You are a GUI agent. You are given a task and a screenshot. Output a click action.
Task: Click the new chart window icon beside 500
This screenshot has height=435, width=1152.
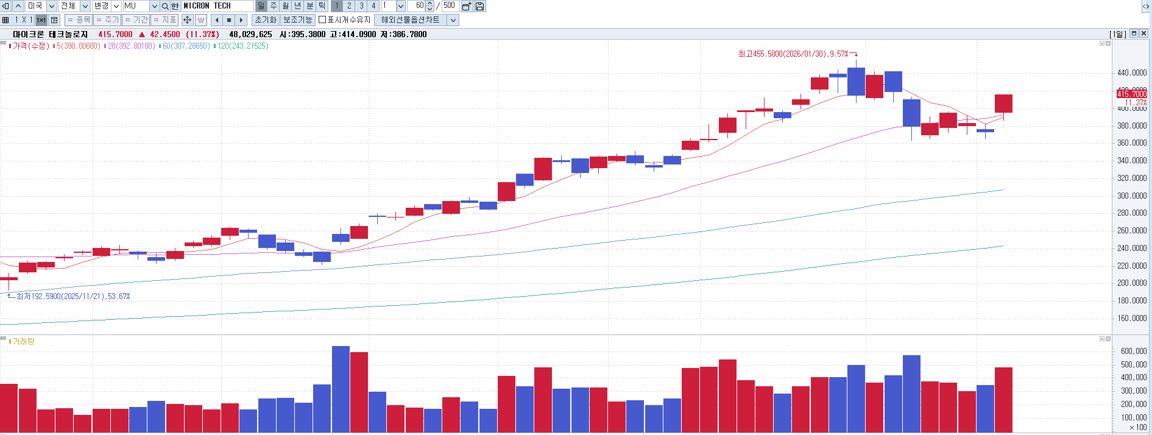[x=467, y=6]
